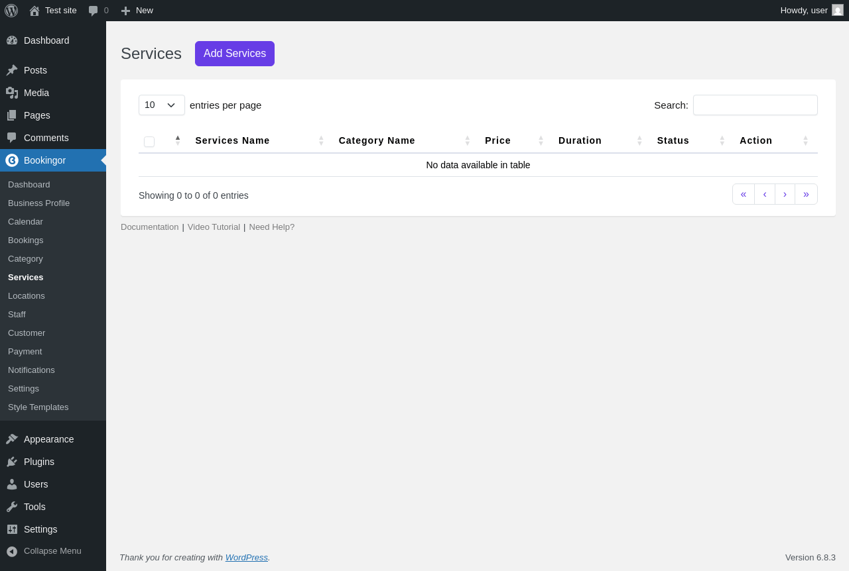The width and height of the screenshot is (849, 571).
Task: Click the Add Services button
Action: (235, 54)
